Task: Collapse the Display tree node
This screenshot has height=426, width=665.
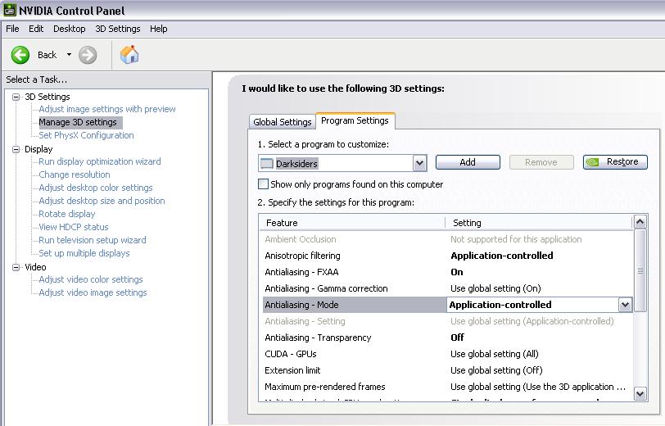Action: pyautogui.click(x=16, y=149)
